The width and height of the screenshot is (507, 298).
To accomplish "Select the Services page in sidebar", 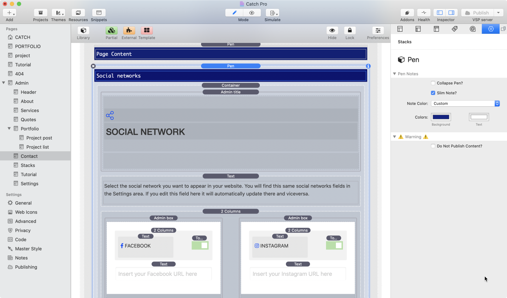I will (x=30, y=110).
